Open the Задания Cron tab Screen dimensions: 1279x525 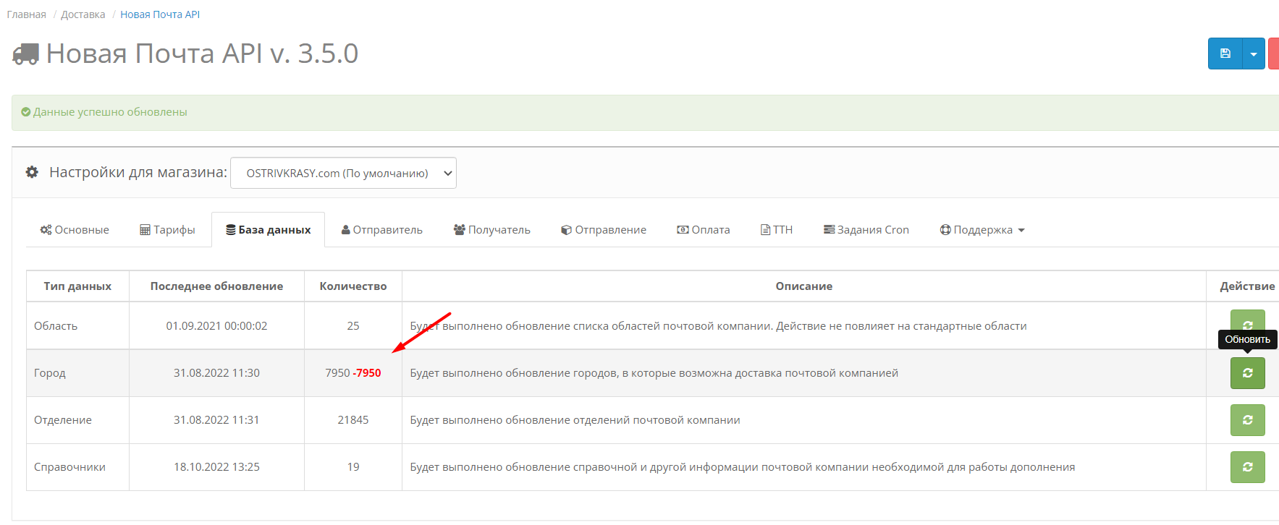click(x=866, y=230)
